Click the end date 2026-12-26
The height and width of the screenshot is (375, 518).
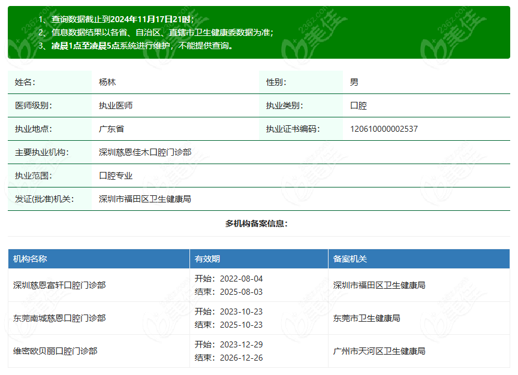coord(241,358)
